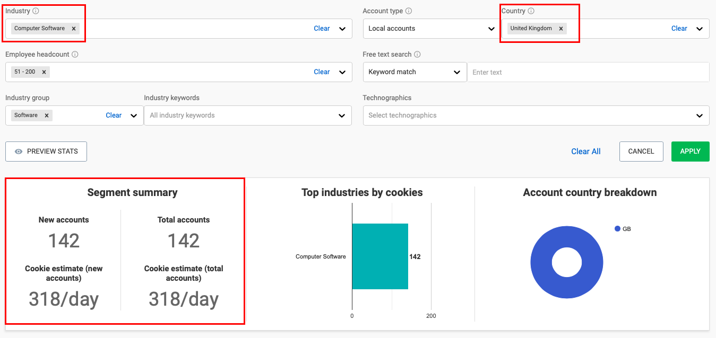Remove the Computer Software industry tag
Screen dimensions: 716x338
[74, 29]
